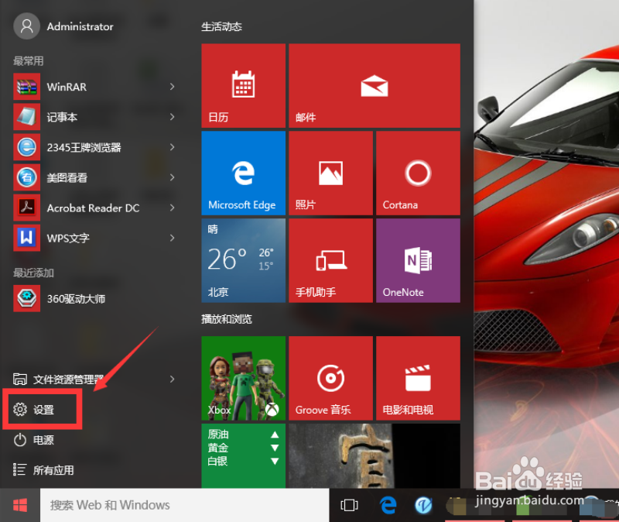Open the Photos (照片) tile
The width and height of the screenshot is (619, 522).
[x=331, y=173]
